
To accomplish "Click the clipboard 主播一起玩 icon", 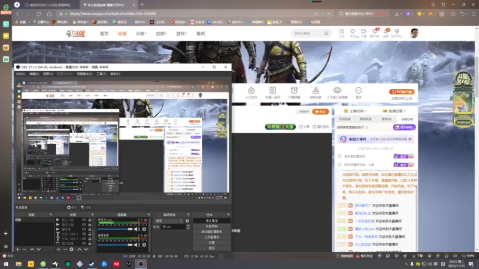I will pos(272,90).
